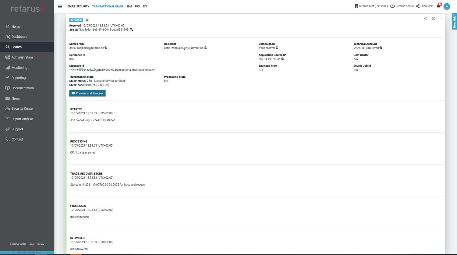
Task: Open the Privacy footer link
Action: [x=41, y=244]
